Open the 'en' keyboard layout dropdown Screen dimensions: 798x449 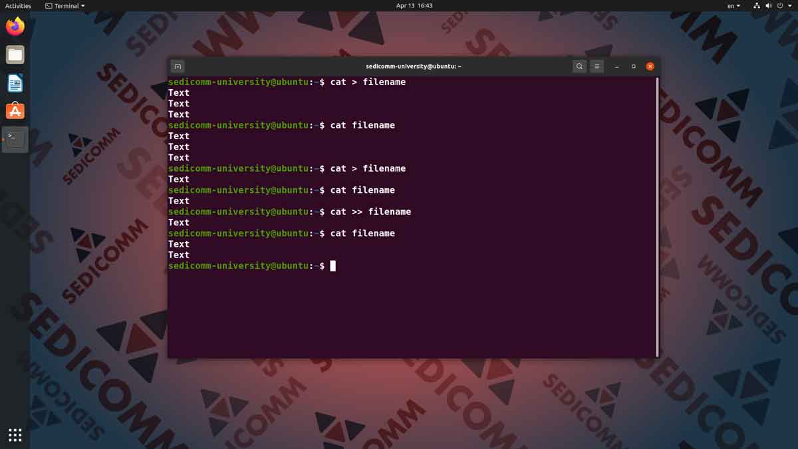click(733, 5)
